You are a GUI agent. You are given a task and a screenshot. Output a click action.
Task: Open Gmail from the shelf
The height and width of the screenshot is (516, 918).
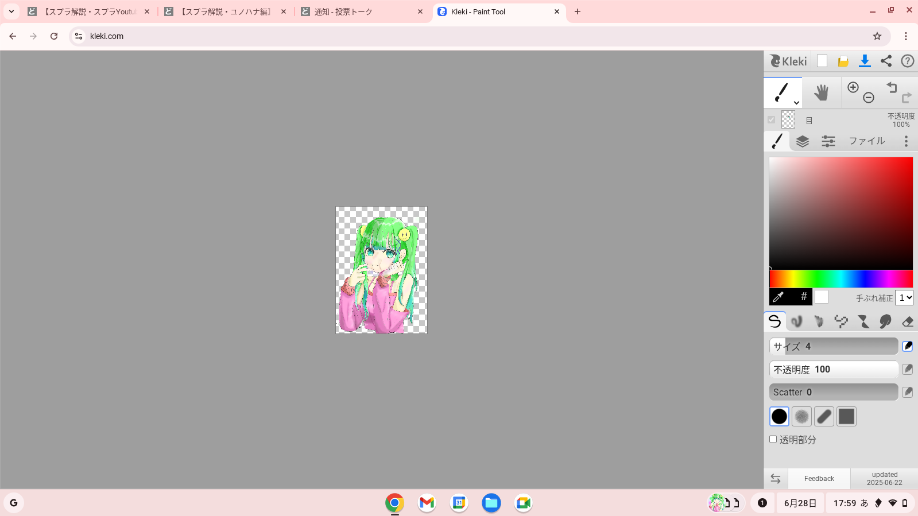click(x=427, y=503)
